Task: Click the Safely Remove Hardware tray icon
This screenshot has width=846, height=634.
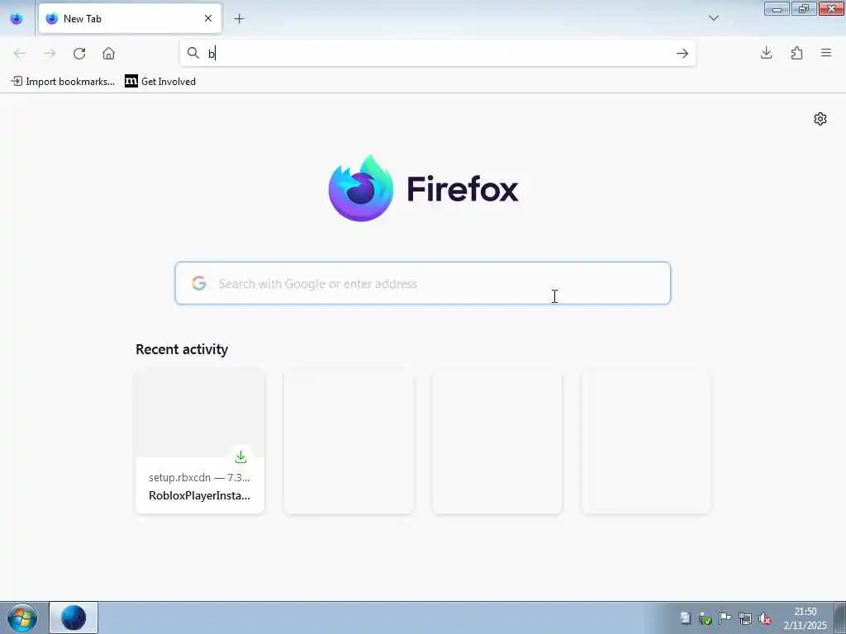Action: click(706, 618)
